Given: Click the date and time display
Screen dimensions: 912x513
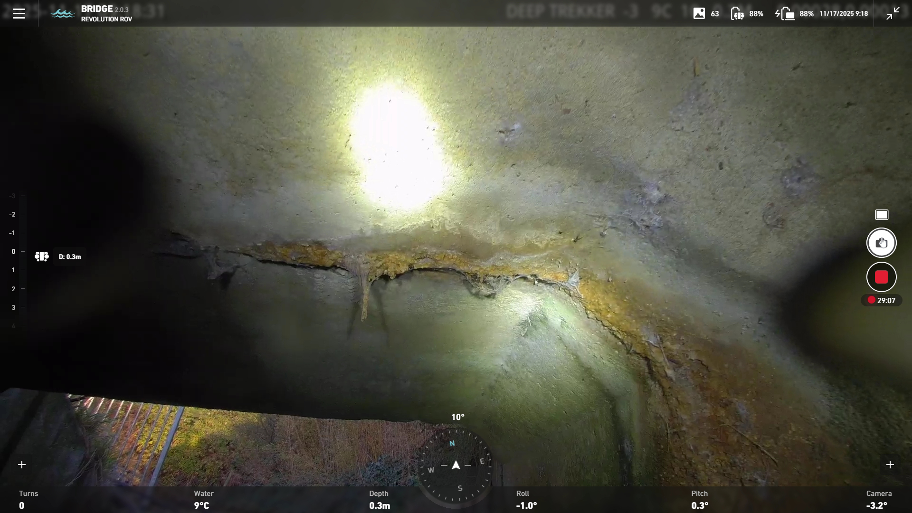Looking at the screenshot, I should pos(844,13).
